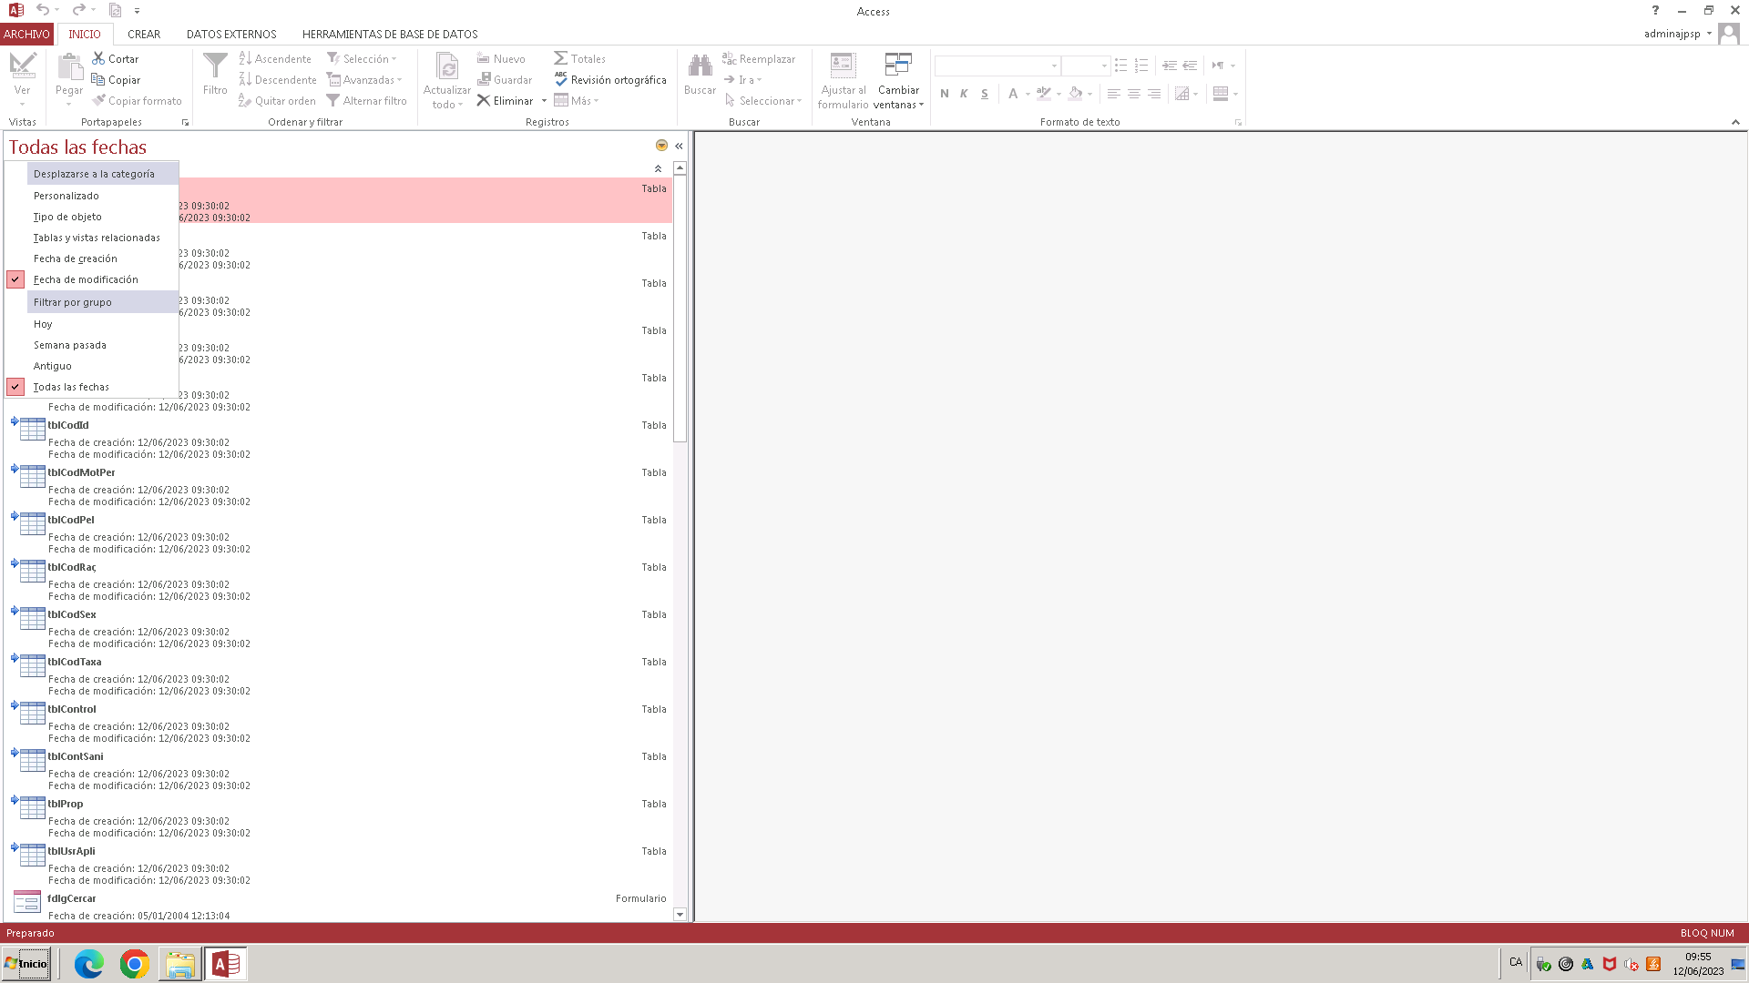The height and width of the screenshot is (983, 1749).
Task: Open the ARCHIVO menu tab
Action: click(26, 34)
